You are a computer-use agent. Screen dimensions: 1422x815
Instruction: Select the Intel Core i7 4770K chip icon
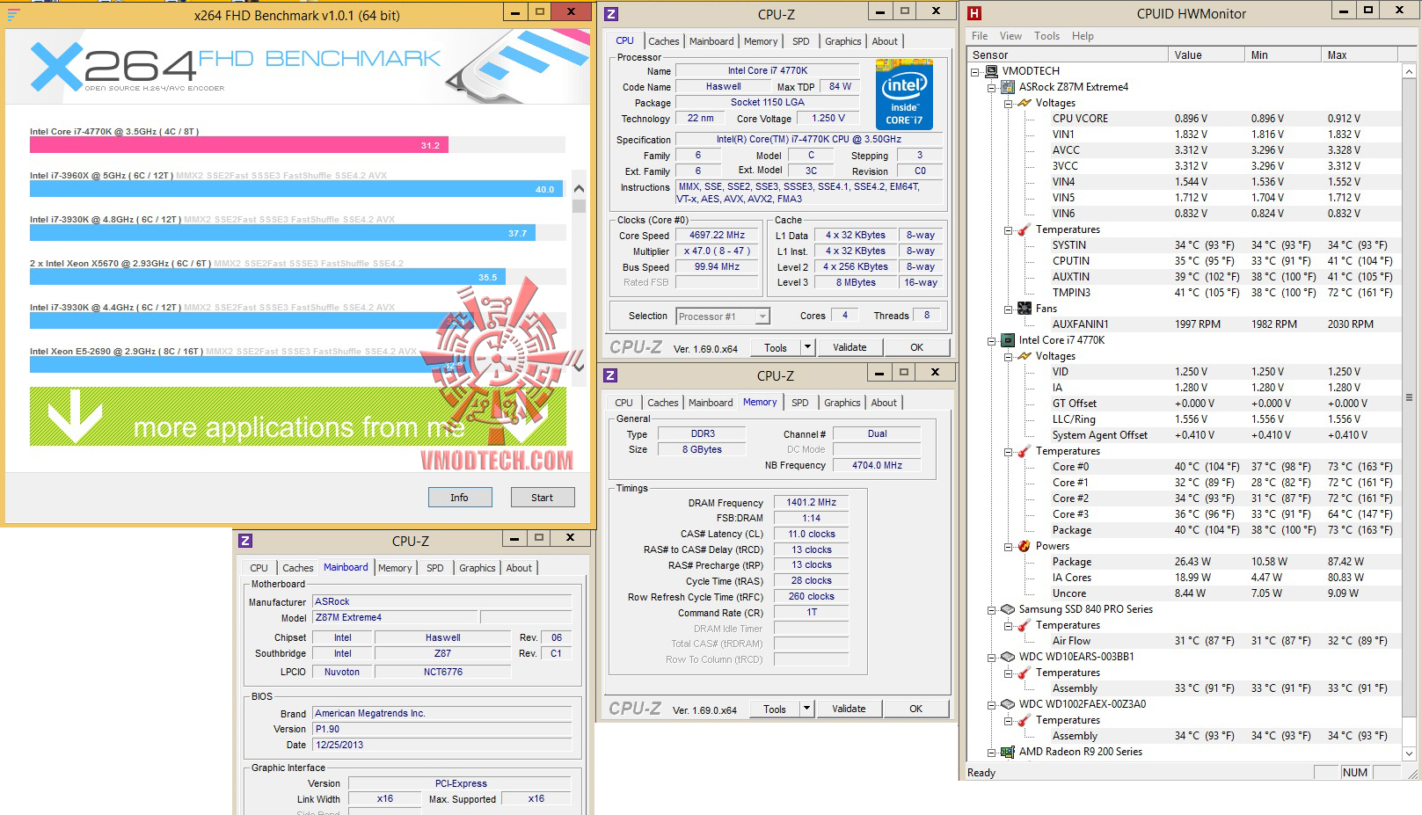tap(1008, 340)
